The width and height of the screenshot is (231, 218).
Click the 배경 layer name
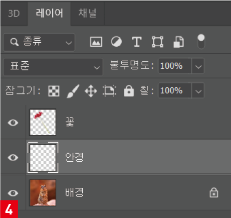pos(74,192)
